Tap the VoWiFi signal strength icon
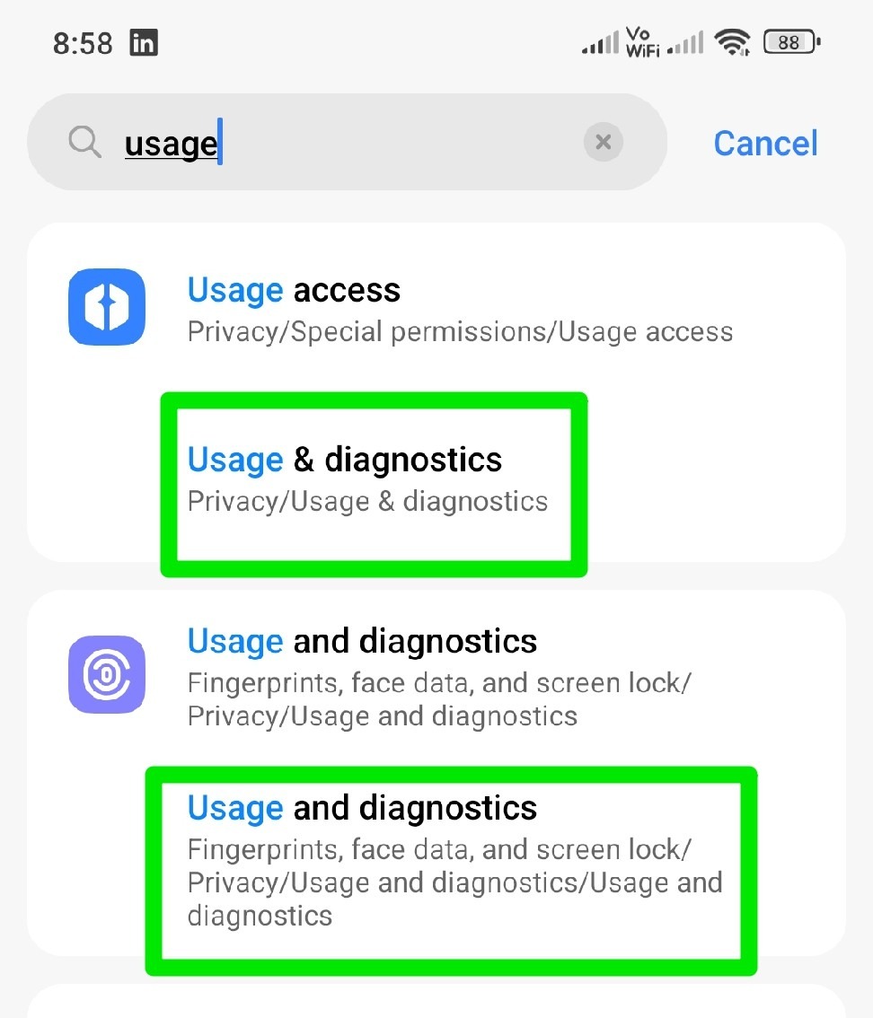 (x=644, y=40)
